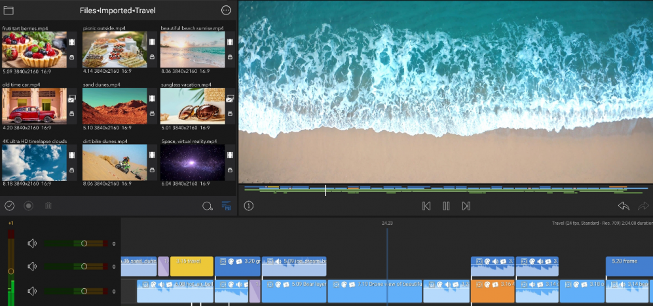Click the record circle icon in library
This screenshot has height=306, width=653.
tap(28, 206)
